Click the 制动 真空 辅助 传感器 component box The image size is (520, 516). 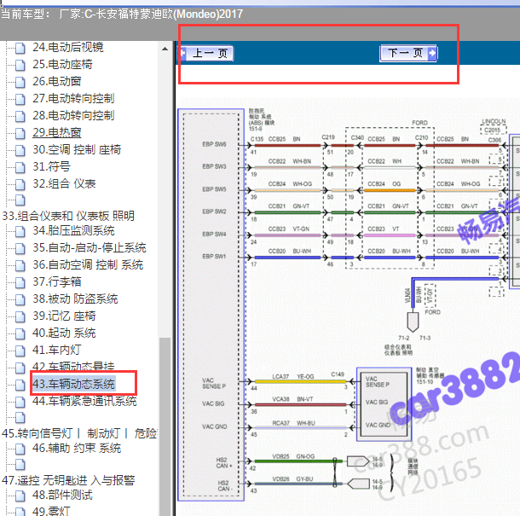384,404
